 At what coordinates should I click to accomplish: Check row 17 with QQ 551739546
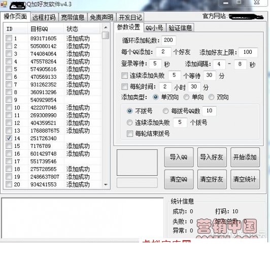click(9, 161)
